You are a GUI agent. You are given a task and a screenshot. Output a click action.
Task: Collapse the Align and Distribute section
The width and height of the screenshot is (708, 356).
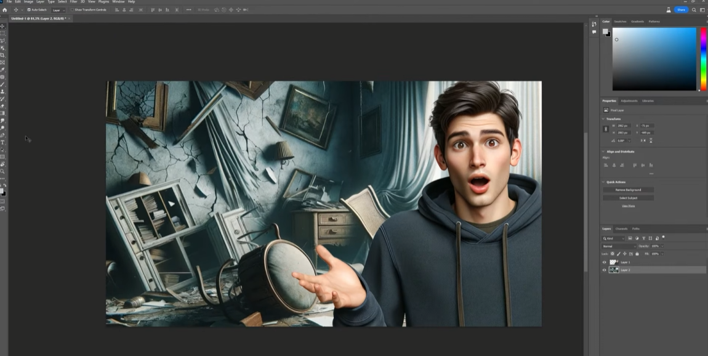pyautogui.click(x=603, y=152)
